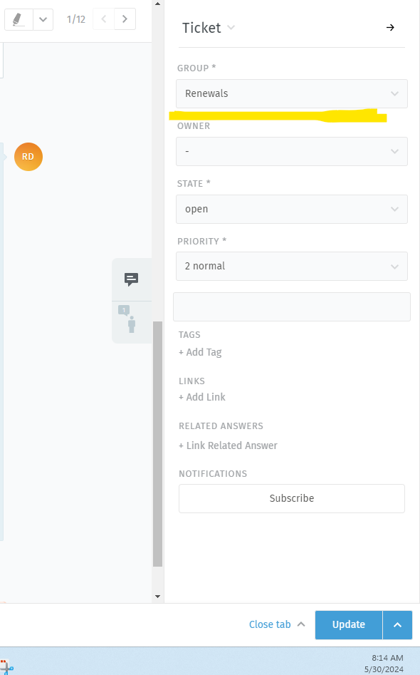The image size is (420, 675).
Task: Click the Update button
Action: pyautogui.click(x=349, y=624)
